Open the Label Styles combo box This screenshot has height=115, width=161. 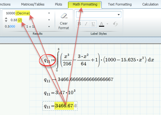click(x=99, y=14)
